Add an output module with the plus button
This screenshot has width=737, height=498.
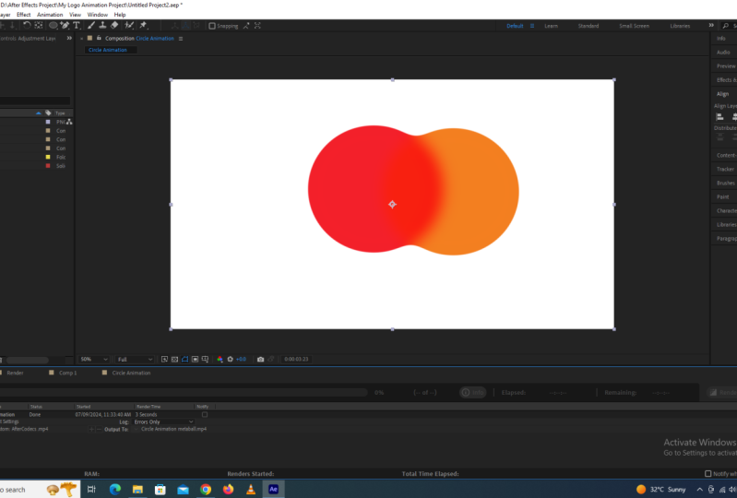91,430
